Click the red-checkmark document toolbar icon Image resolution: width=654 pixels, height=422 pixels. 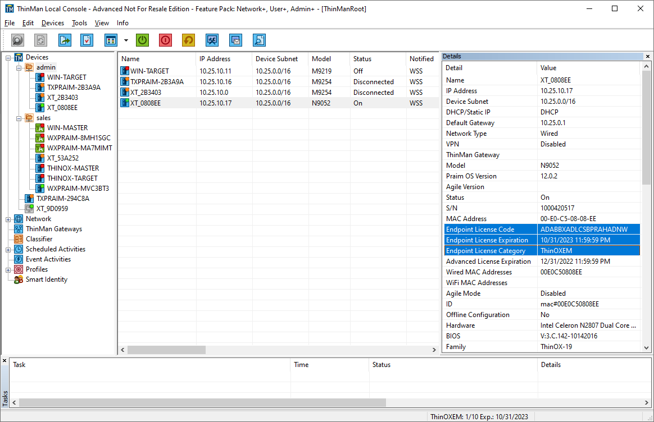click(x=87, y=40)
